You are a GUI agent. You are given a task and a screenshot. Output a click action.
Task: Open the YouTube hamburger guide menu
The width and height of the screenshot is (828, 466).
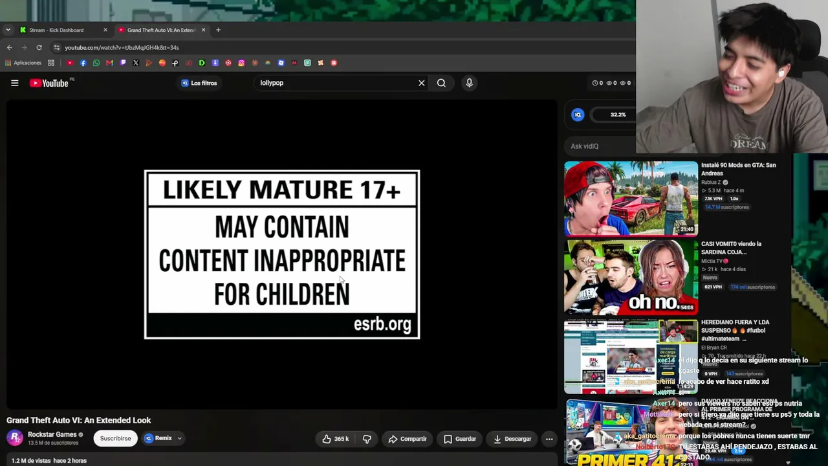pos(14,83)
